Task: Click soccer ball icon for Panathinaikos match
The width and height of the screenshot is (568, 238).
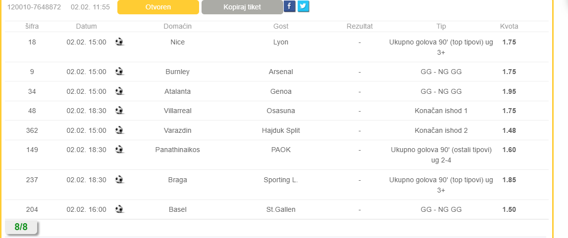Action: tap(119, 150)
